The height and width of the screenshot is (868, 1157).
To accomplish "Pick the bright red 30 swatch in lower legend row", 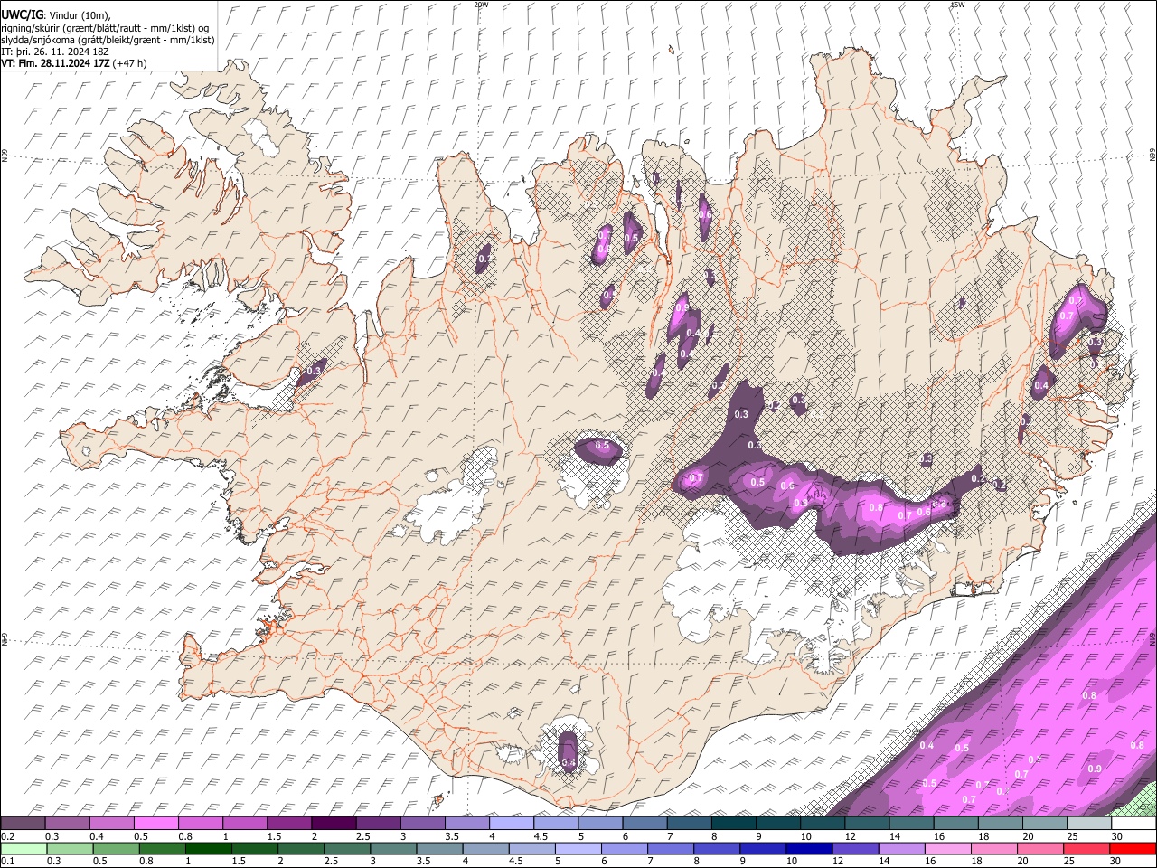I will coord(1133,848).
